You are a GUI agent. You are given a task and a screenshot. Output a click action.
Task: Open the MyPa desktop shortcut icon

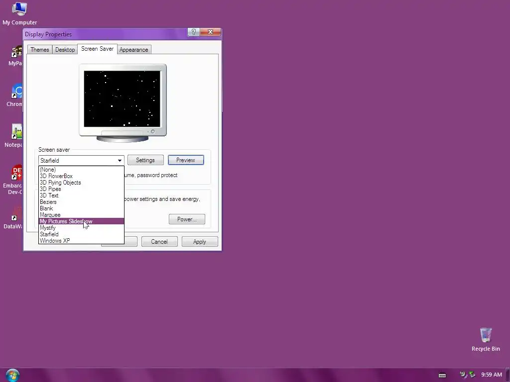click(x=16, y=56)
